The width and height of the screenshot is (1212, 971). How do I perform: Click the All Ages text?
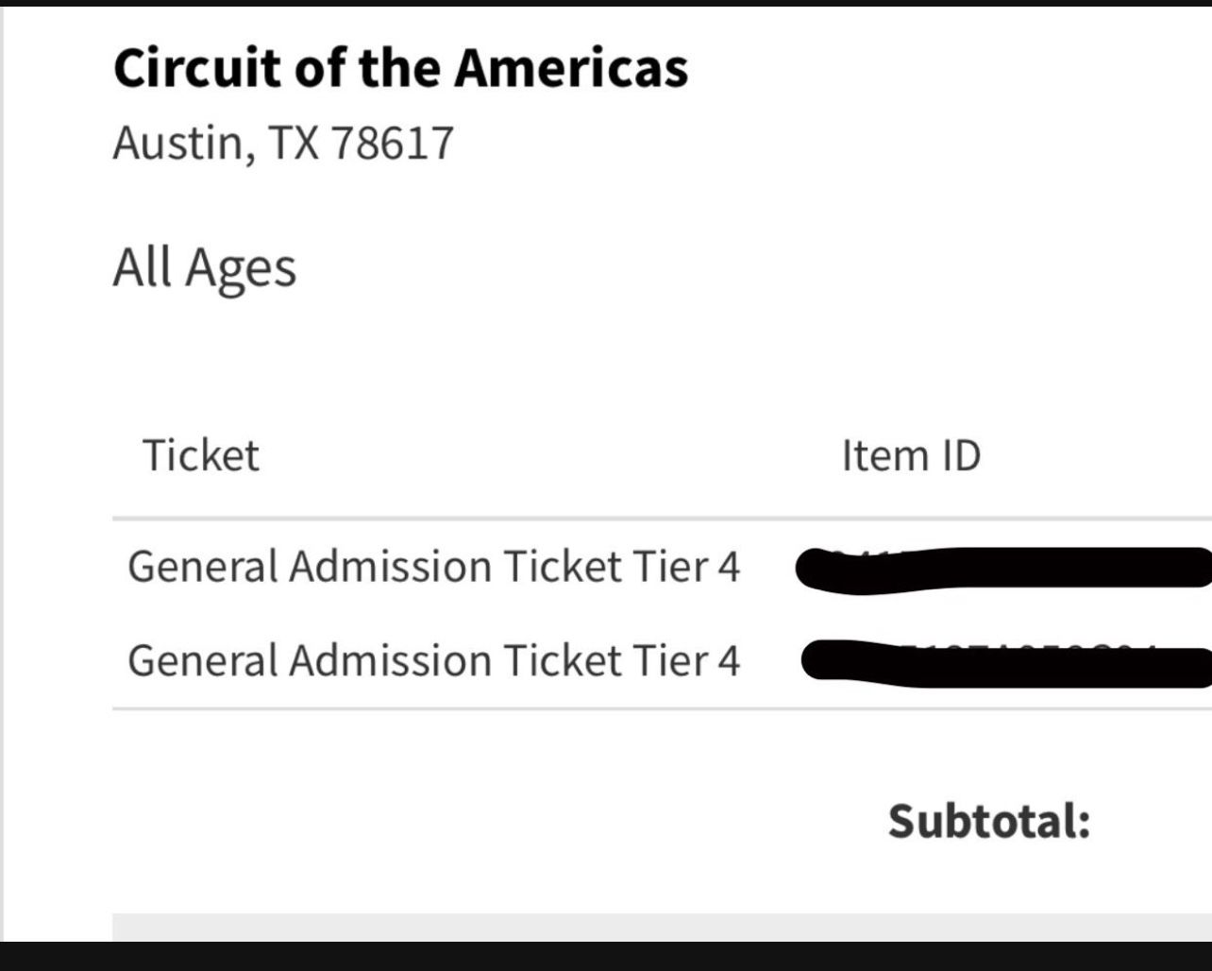point(204,267)
